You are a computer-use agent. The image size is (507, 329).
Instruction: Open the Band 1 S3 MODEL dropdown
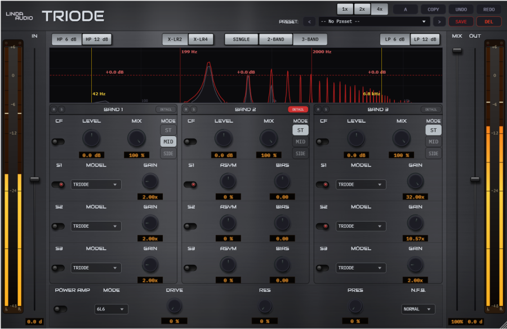96,268
